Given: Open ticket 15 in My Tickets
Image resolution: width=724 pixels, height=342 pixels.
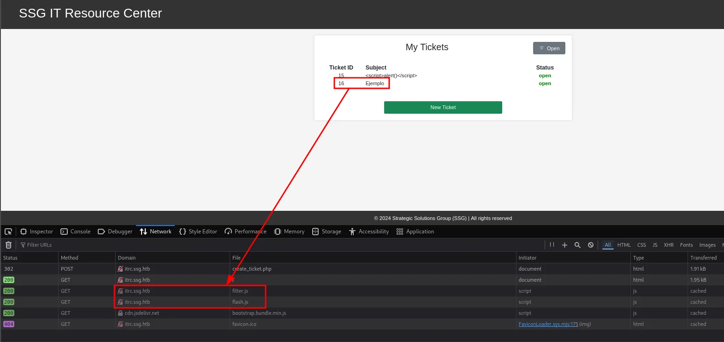Looking at the screenshot, I should pyautogui.click(x=341, y=75).
